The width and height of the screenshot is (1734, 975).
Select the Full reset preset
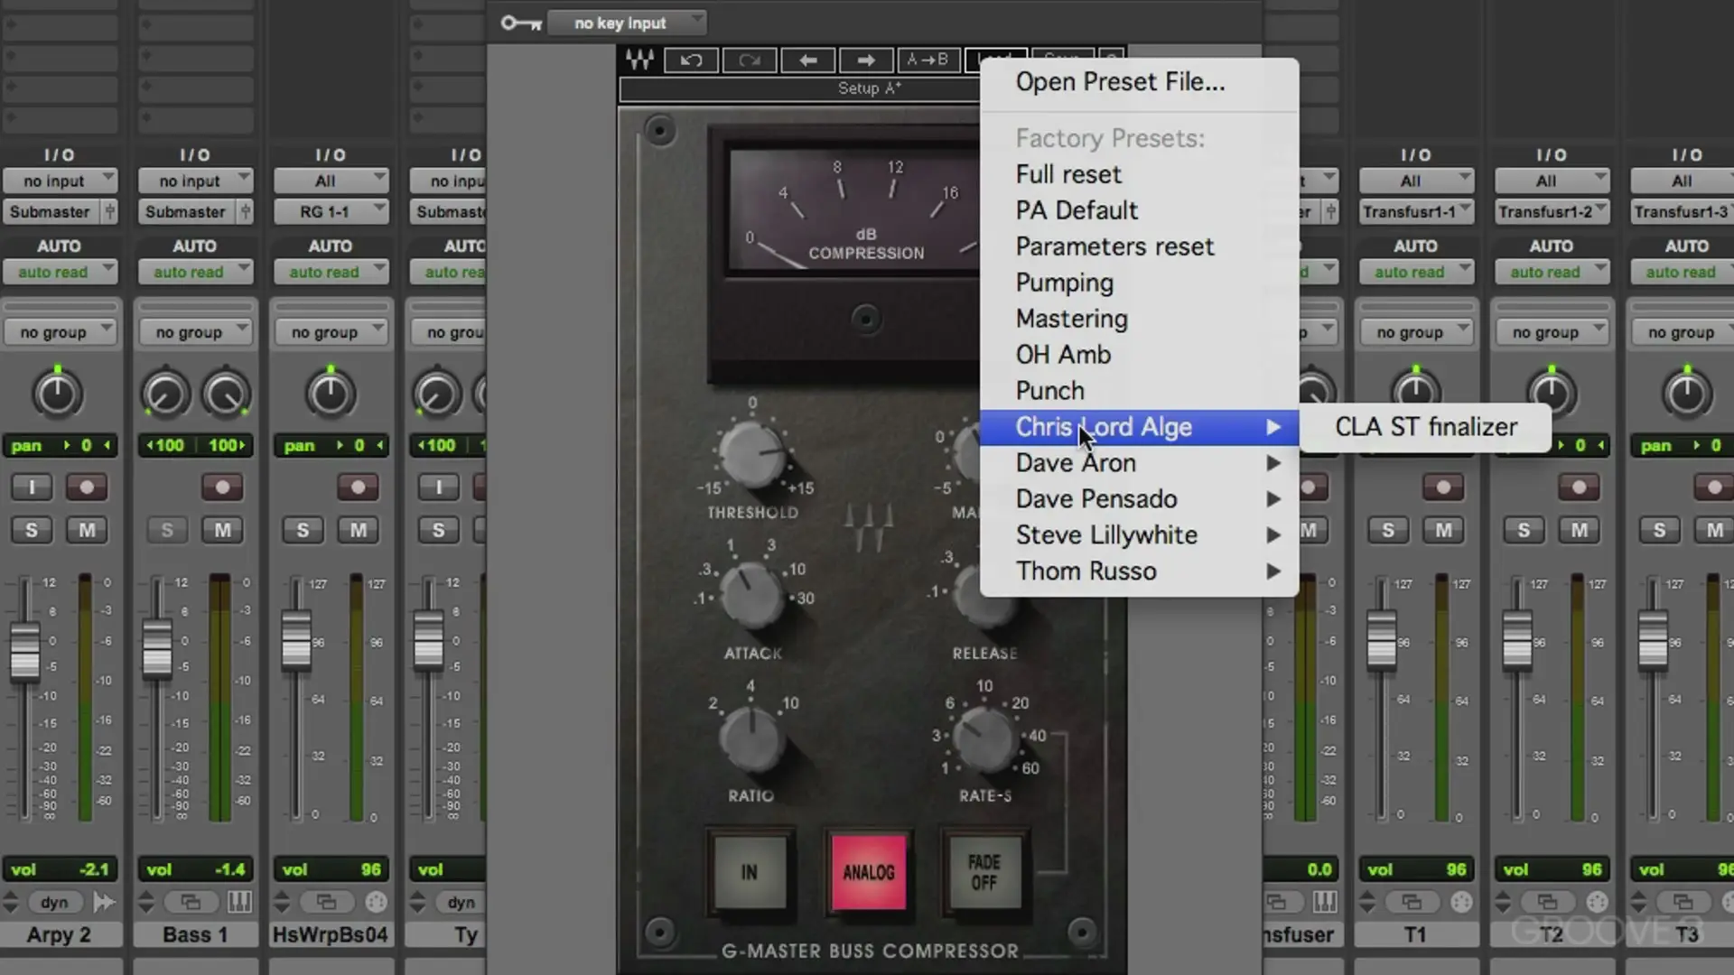(x=1140, y=174)
